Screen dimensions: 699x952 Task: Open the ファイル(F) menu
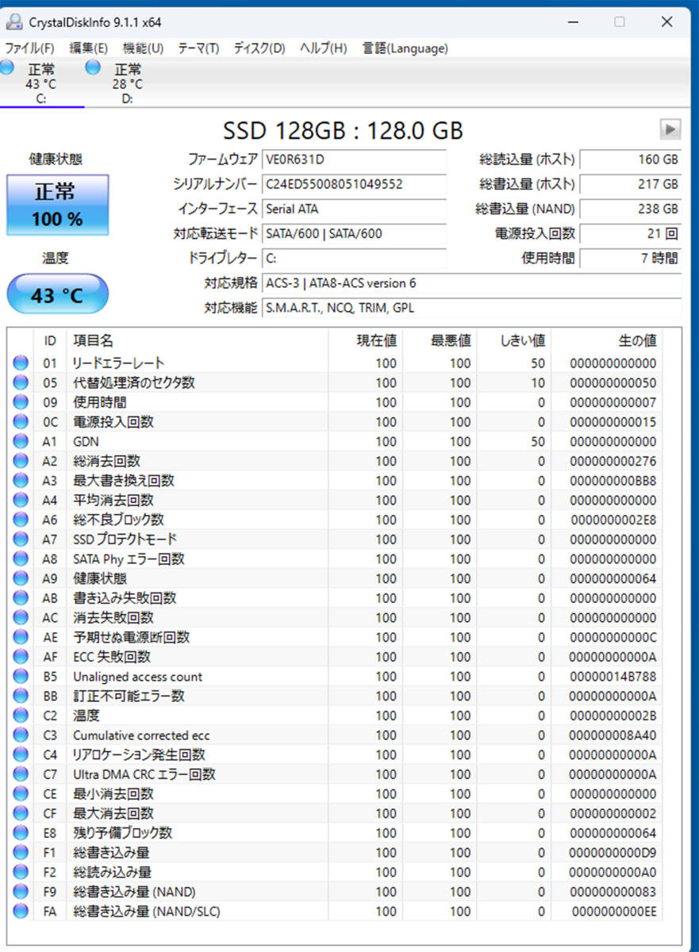30,48
